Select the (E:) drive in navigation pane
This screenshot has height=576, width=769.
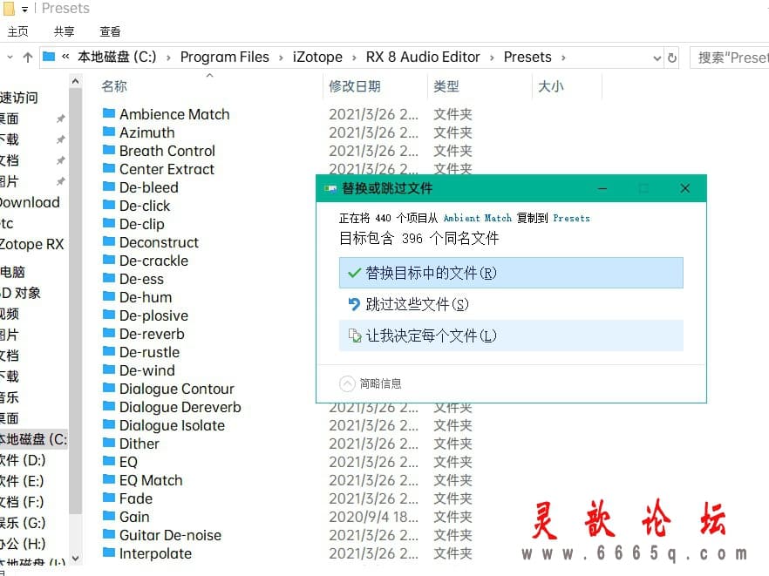click(x=22, y=481)
